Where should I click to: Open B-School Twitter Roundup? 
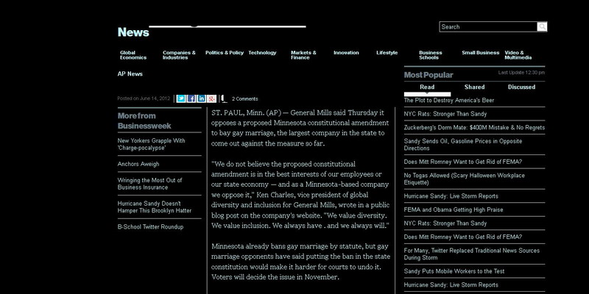click(x=150, y=227)
